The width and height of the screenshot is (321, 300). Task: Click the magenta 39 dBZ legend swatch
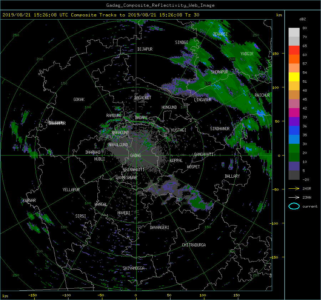coord(294,112)
